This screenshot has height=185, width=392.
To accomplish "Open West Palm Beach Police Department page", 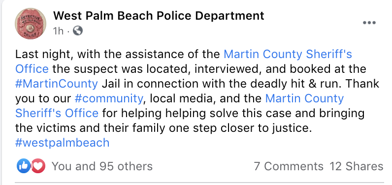I will click(x=159, y=16).
